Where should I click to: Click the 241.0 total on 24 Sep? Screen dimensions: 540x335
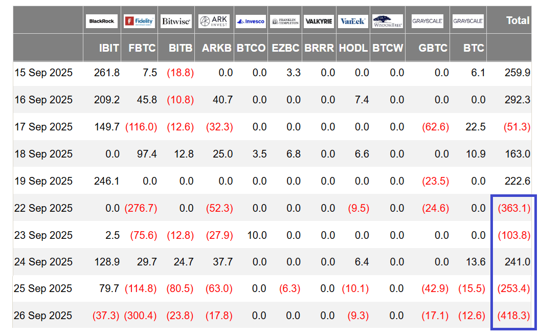pyautogui.click(x=517, y=262)
